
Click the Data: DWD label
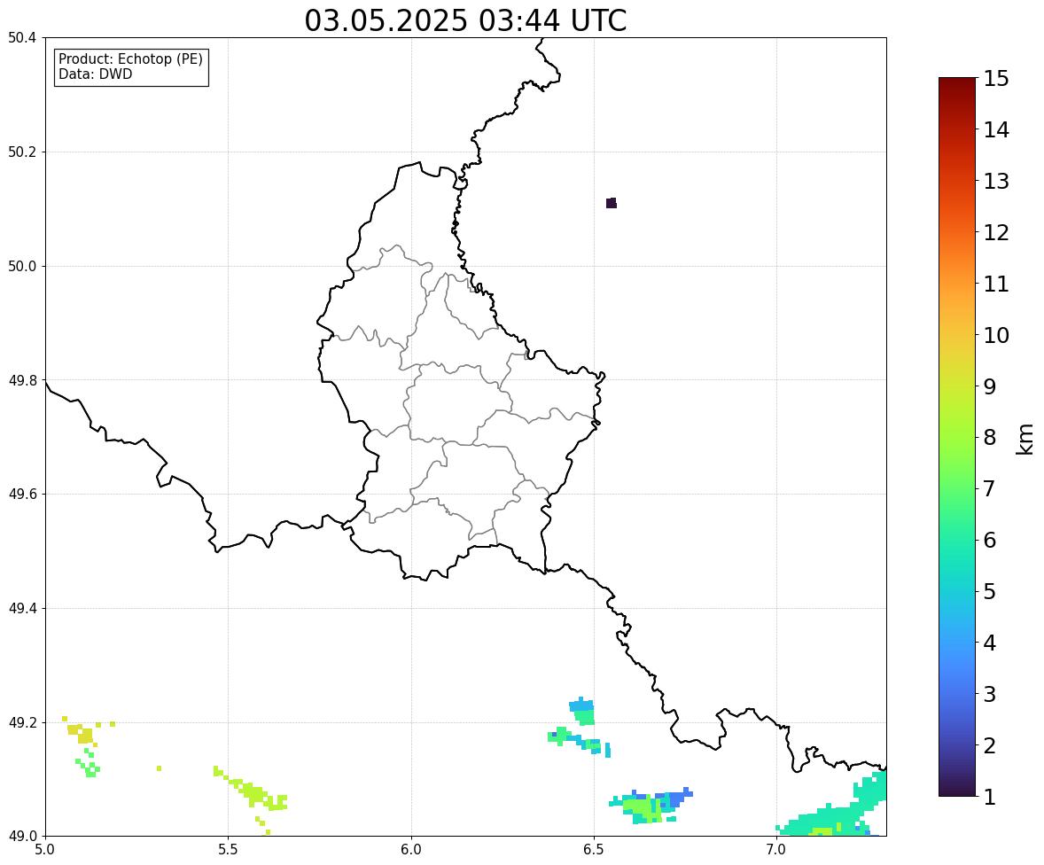[x=95, y=74]
